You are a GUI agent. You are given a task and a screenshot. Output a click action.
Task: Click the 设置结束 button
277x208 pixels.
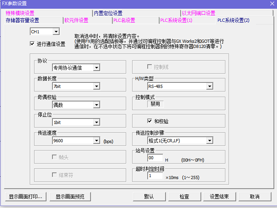220,197
